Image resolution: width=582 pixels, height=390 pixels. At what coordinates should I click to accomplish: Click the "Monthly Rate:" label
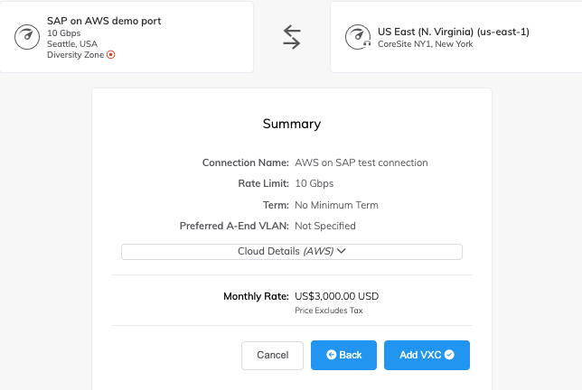256,296
